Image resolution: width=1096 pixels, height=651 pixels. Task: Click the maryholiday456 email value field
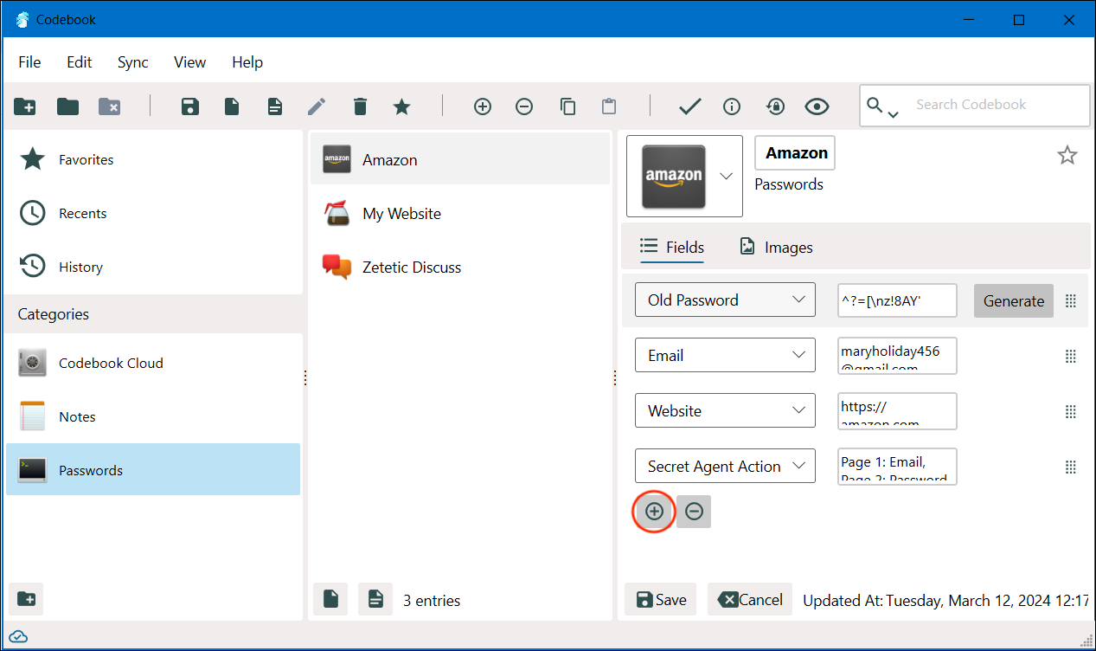pos(897,356)
